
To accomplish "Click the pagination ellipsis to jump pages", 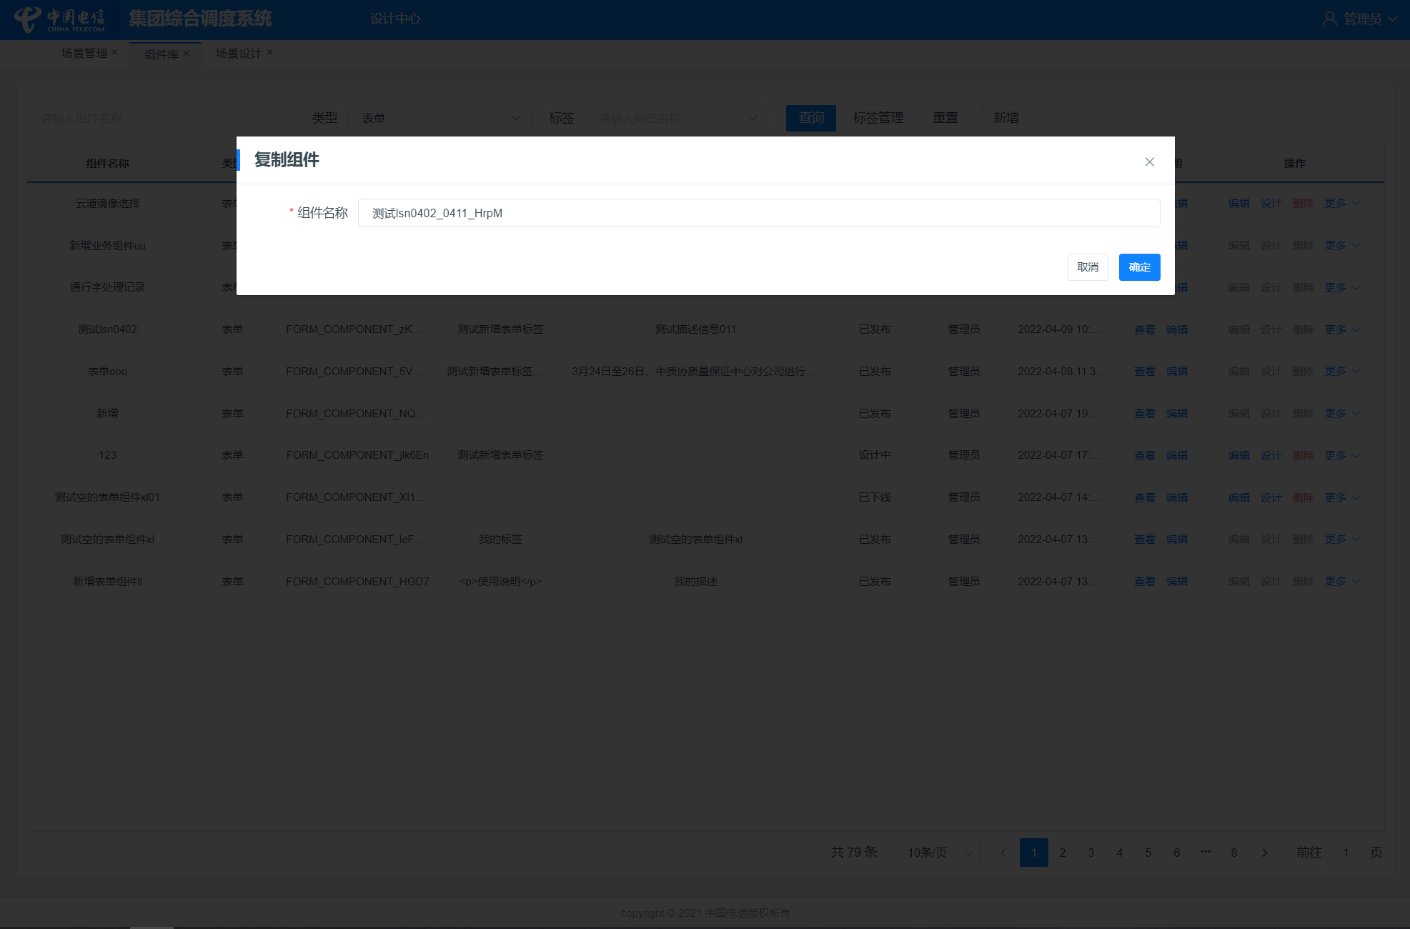I will click(x=1206, y=852).
